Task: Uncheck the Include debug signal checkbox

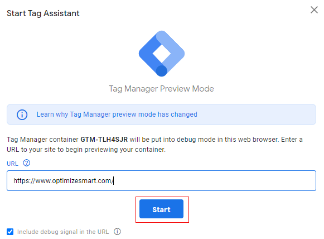Action: 10,232
